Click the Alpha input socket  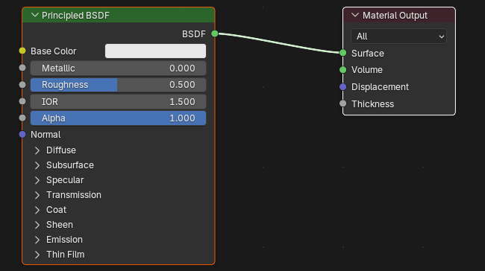coord(22,118)
